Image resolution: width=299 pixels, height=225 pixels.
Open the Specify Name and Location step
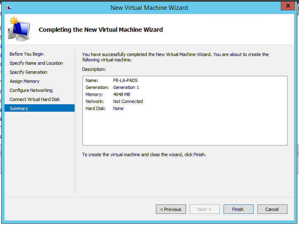point(36,63)
